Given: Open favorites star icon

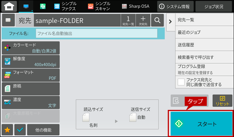Looking at the screenshot, I should point(7,130).
